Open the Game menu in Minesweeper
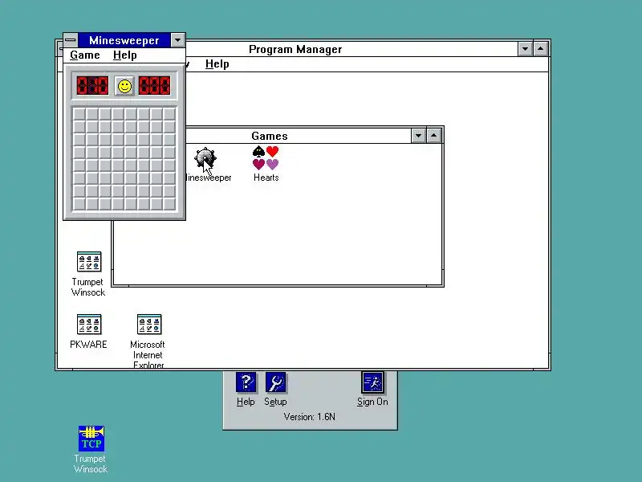The image size is (642, 482). pyautogui.click(x=85, y=55)
